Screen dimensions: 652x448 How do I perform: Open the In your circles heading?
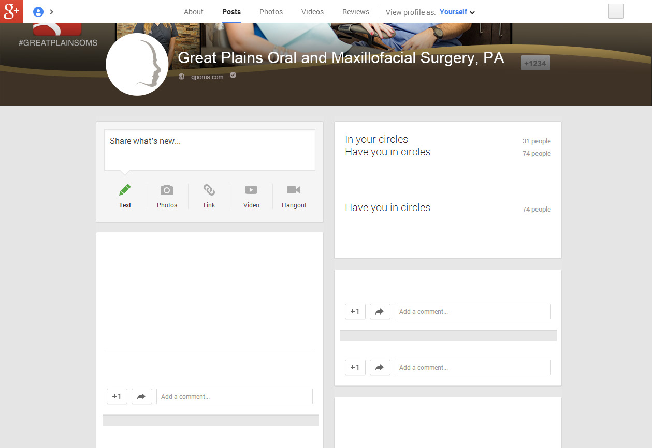point(376,139)
